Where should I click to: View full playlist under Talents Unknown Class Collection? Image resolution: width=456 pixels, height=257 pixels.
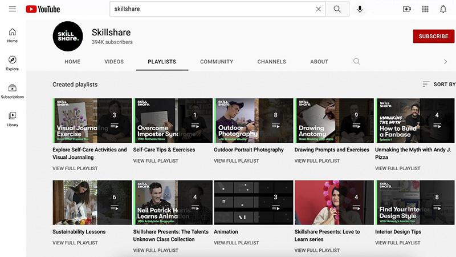(x=156, y=251)
